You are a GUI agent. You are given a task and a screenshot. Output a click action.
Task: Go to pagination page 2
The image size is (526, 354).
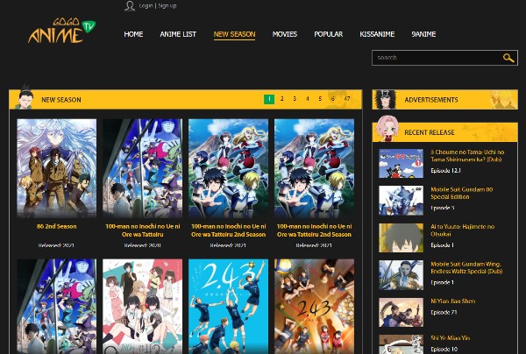pyautogui.click(x=281, y=99)
